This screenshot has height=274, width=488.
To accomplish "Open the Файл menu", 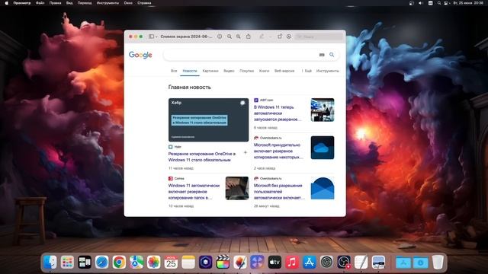I will tap(40, 3).
